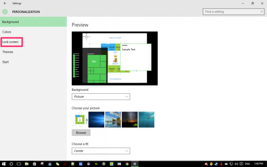Expand the Background type dropdown showing Picture
This screenshot has width=267, height=167.
101,97
